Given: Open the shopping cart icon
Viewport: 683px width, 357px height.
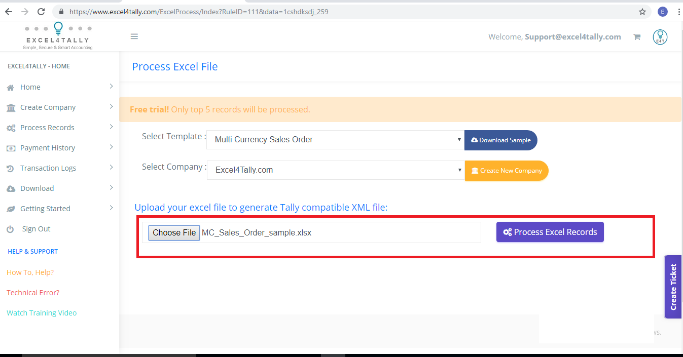Looking at the screenshot, I should [x=637, y=37].
